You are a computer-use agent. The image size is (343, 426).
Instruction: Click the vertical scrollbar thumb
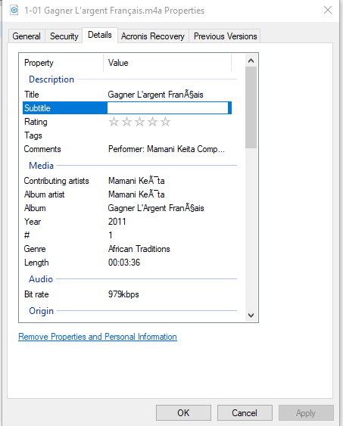(x=251, y=107)
